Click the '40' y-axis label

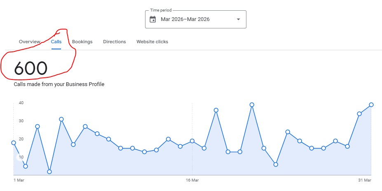point(21,103)
